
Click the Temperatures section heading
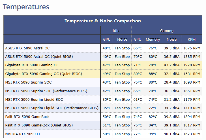click(x=26, y=7)
